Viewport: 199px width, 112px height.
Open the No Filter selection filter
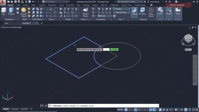(x=142, y=12)
